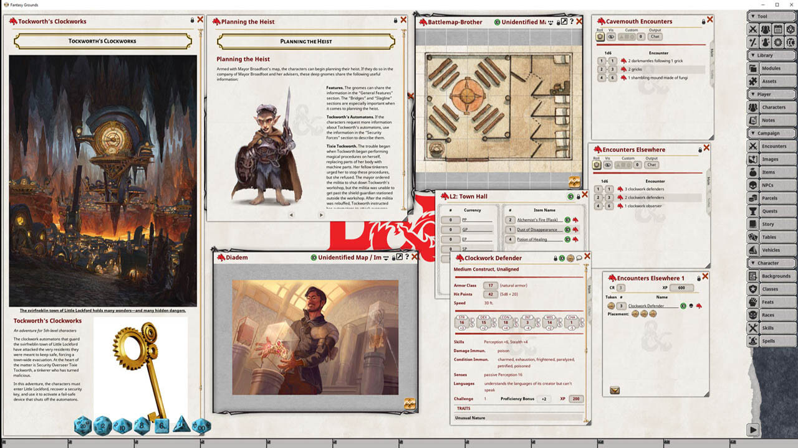Open the Dust of Disappearance item link

coord(537,230)
